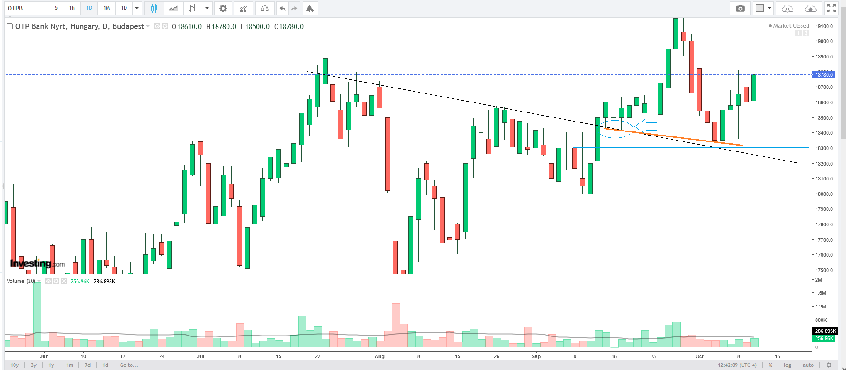
Task: Set time range to 10y
Action: pyautogui.click(x=15, y=365)
